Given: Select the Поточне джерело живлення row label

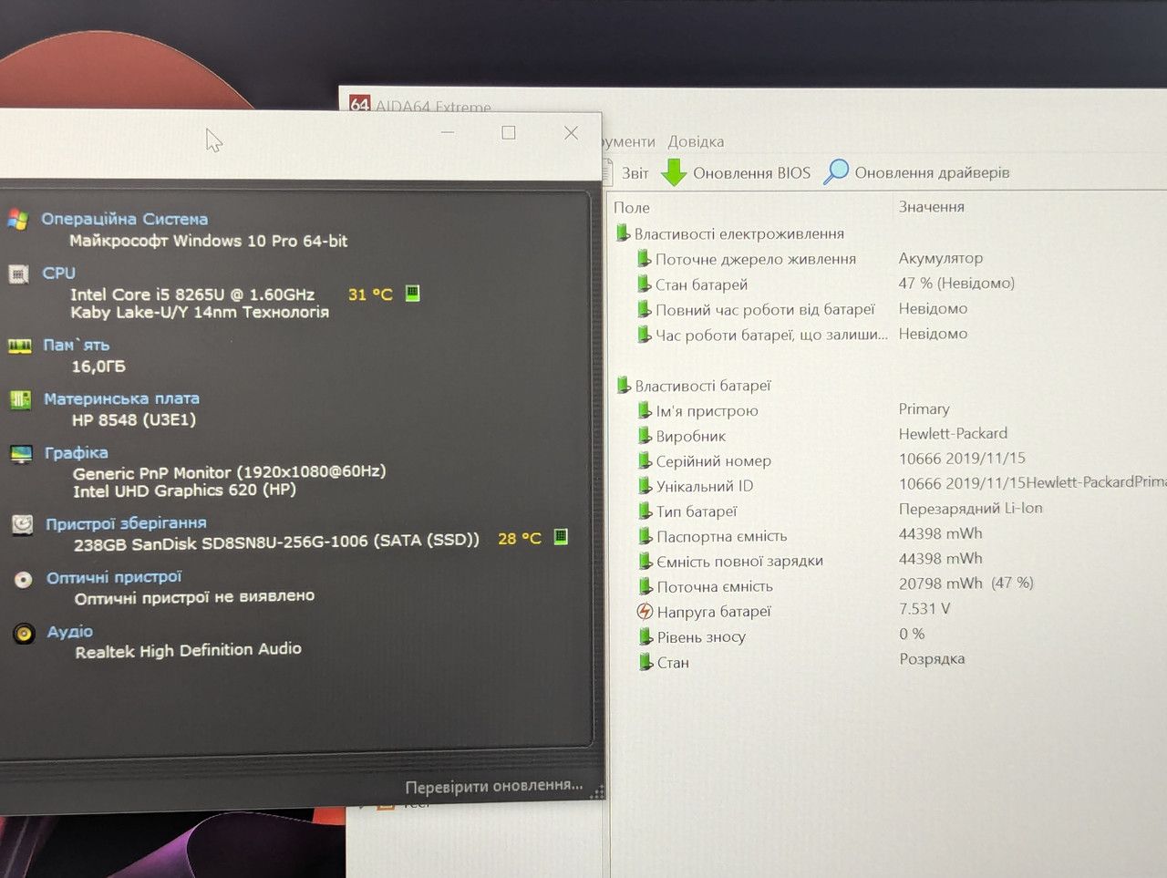Looking at the screenshot, I should click(756, 259).
